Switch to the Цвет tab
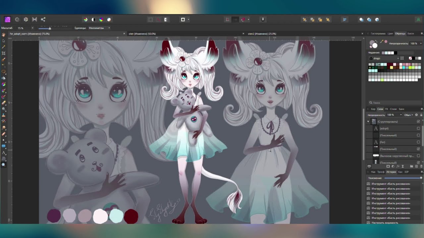Screen dimensions: 424x238 click(390, 33)
